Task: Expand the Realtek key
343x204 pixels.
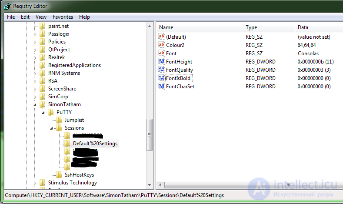Action: pos(35,58)
